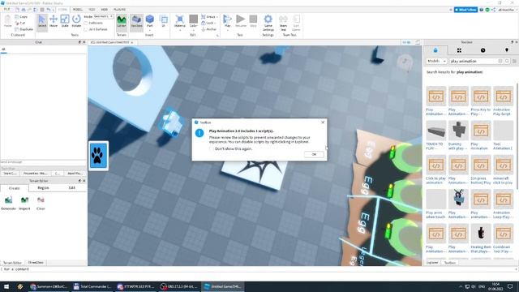This screenshot has height=292, width=519.
Task: Click the Exit Game ribbon button
Action: (x=296, y=23)
